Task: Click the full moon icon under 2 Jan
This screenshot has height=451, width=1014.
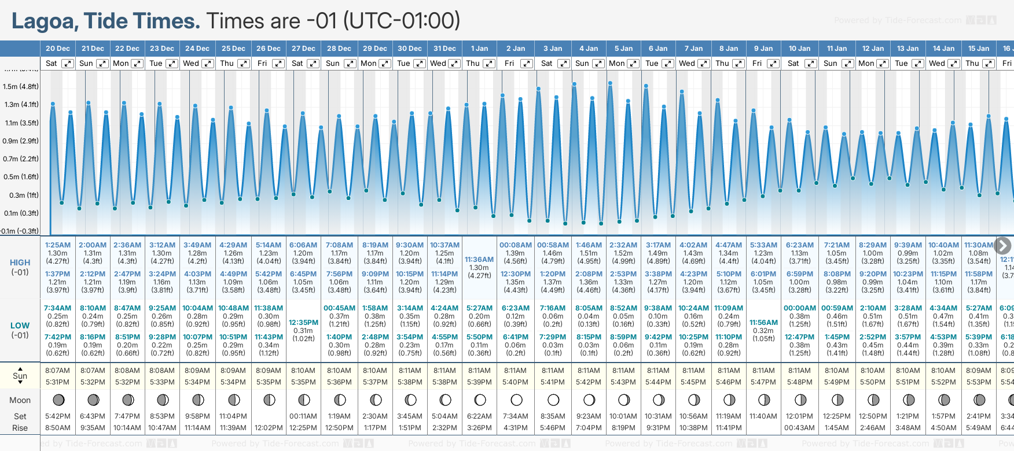Action: point(516,400)
